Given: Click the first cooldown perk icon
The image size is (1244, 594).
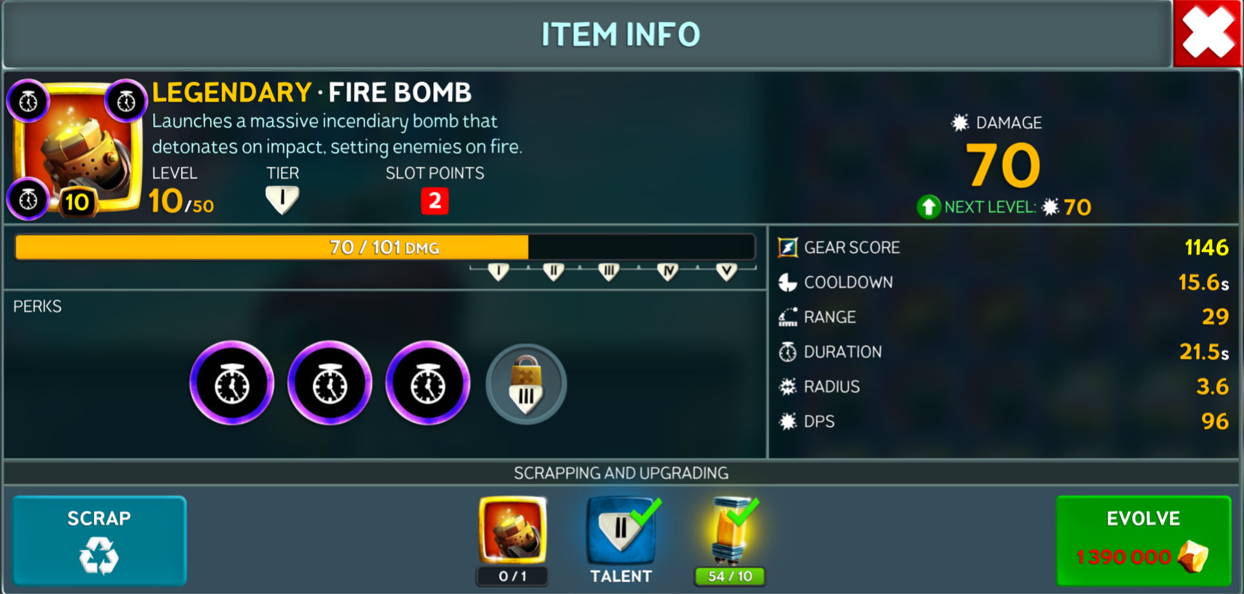Looking at the screenshot, I should pos(232,384).
